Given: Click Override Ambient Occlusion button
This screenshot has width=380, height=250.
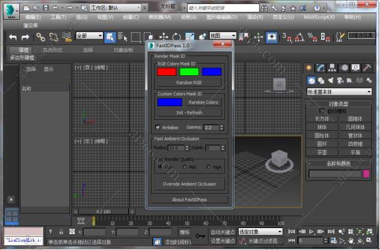Looking at the screenshot, I should 189,184.
